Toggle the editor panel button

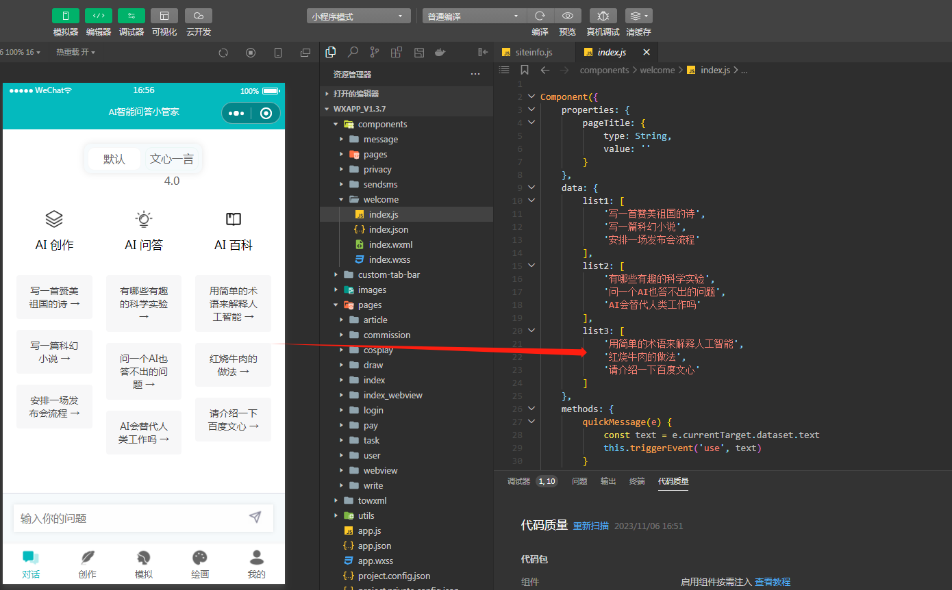(x=99, y=16)
